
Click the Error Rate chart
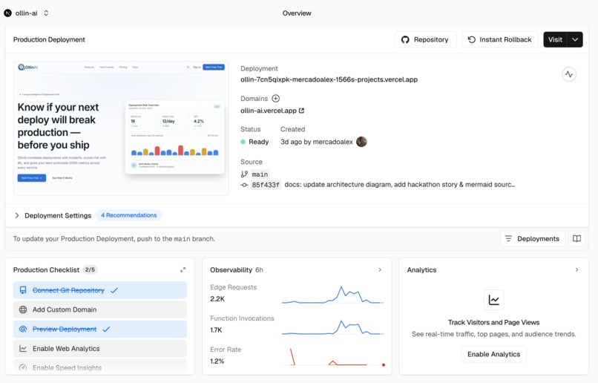coord(333,357)
